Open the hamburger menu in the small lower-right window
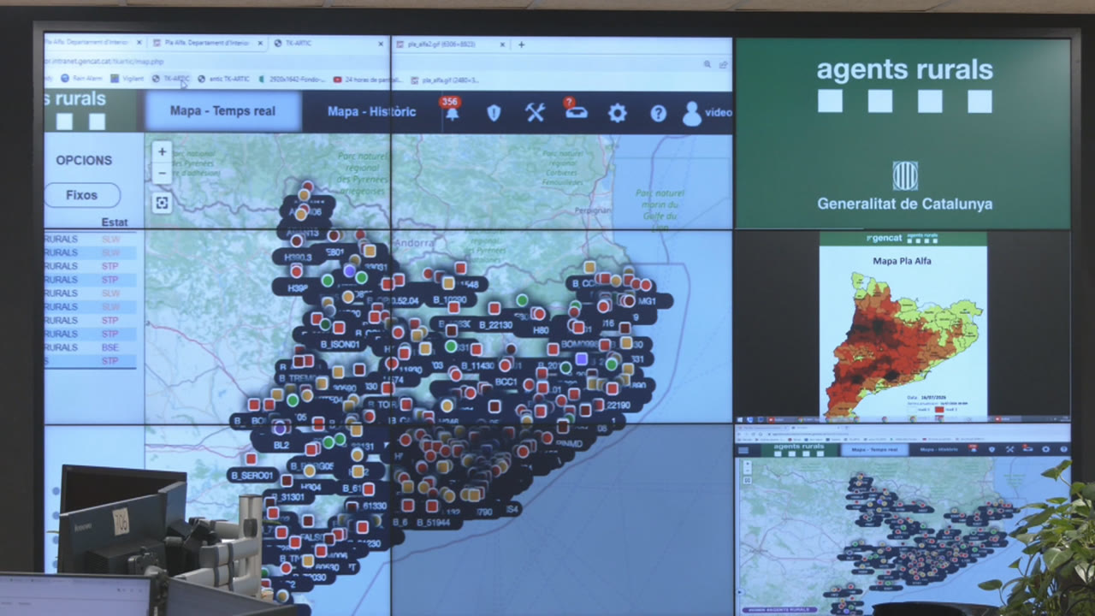This screenshot has height=616, width=1095. (743, 450)
